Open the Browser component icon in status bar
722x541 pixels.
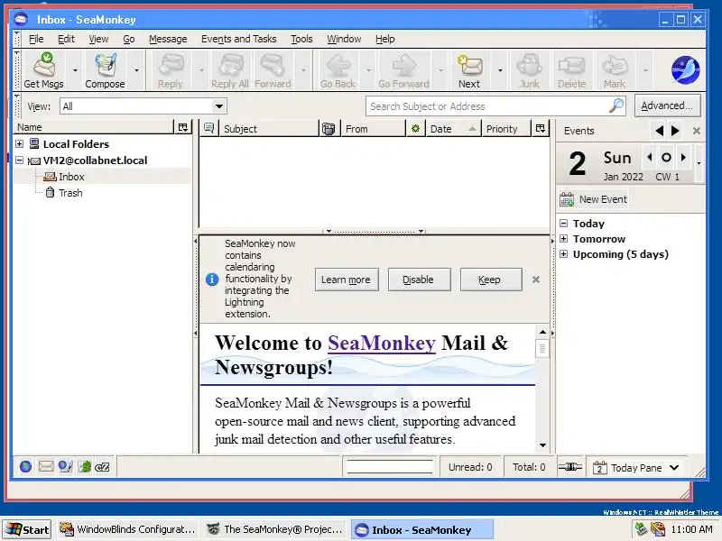point(26,467)
